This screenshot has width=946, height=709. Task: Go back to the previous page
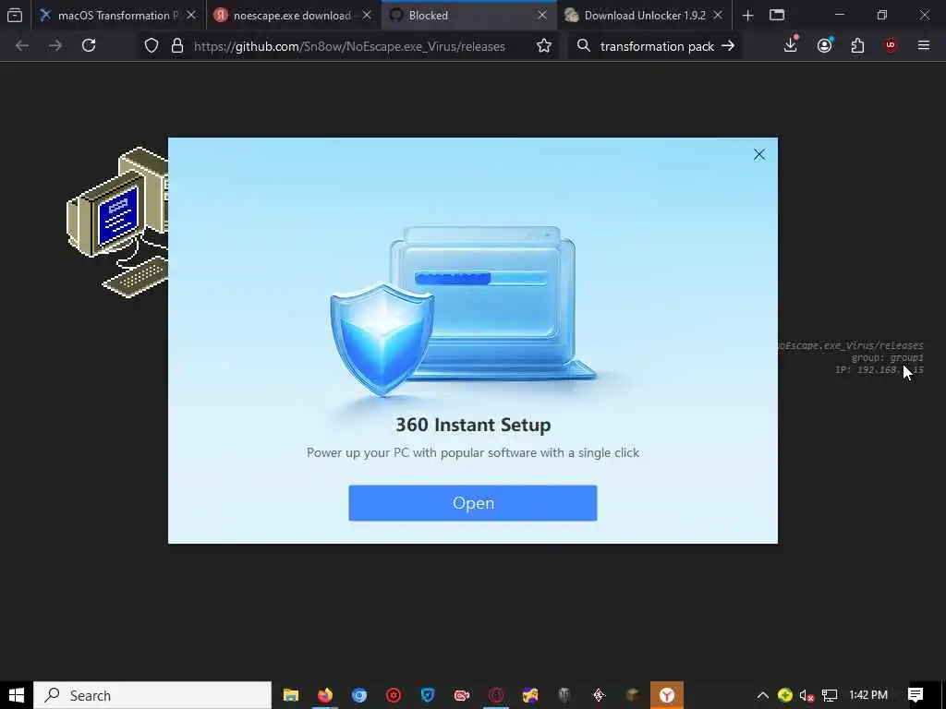coord(22,46)
